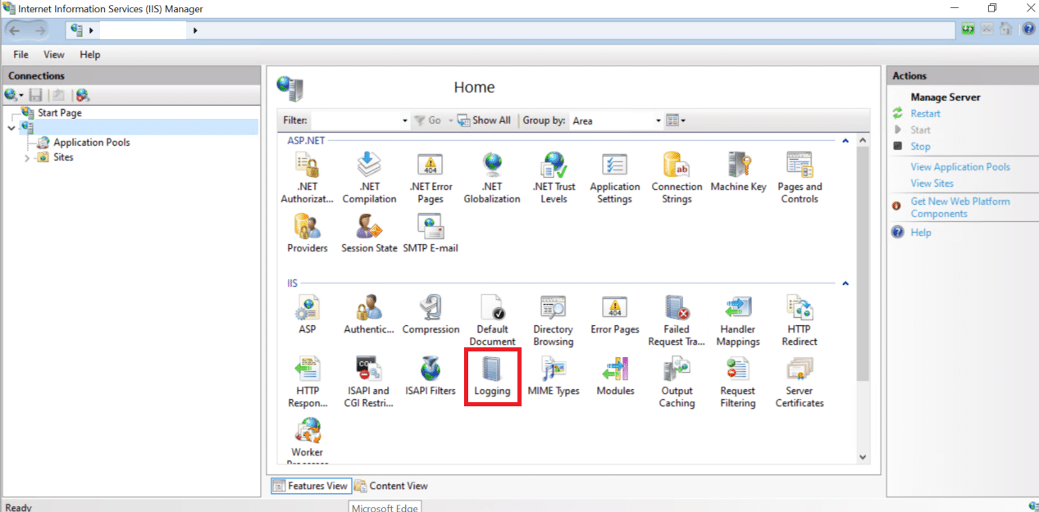Collapse the server node in Connections tree
The height and width of the screenshot is (512, 1039).
pyautogui.click(x=11, y=128)
